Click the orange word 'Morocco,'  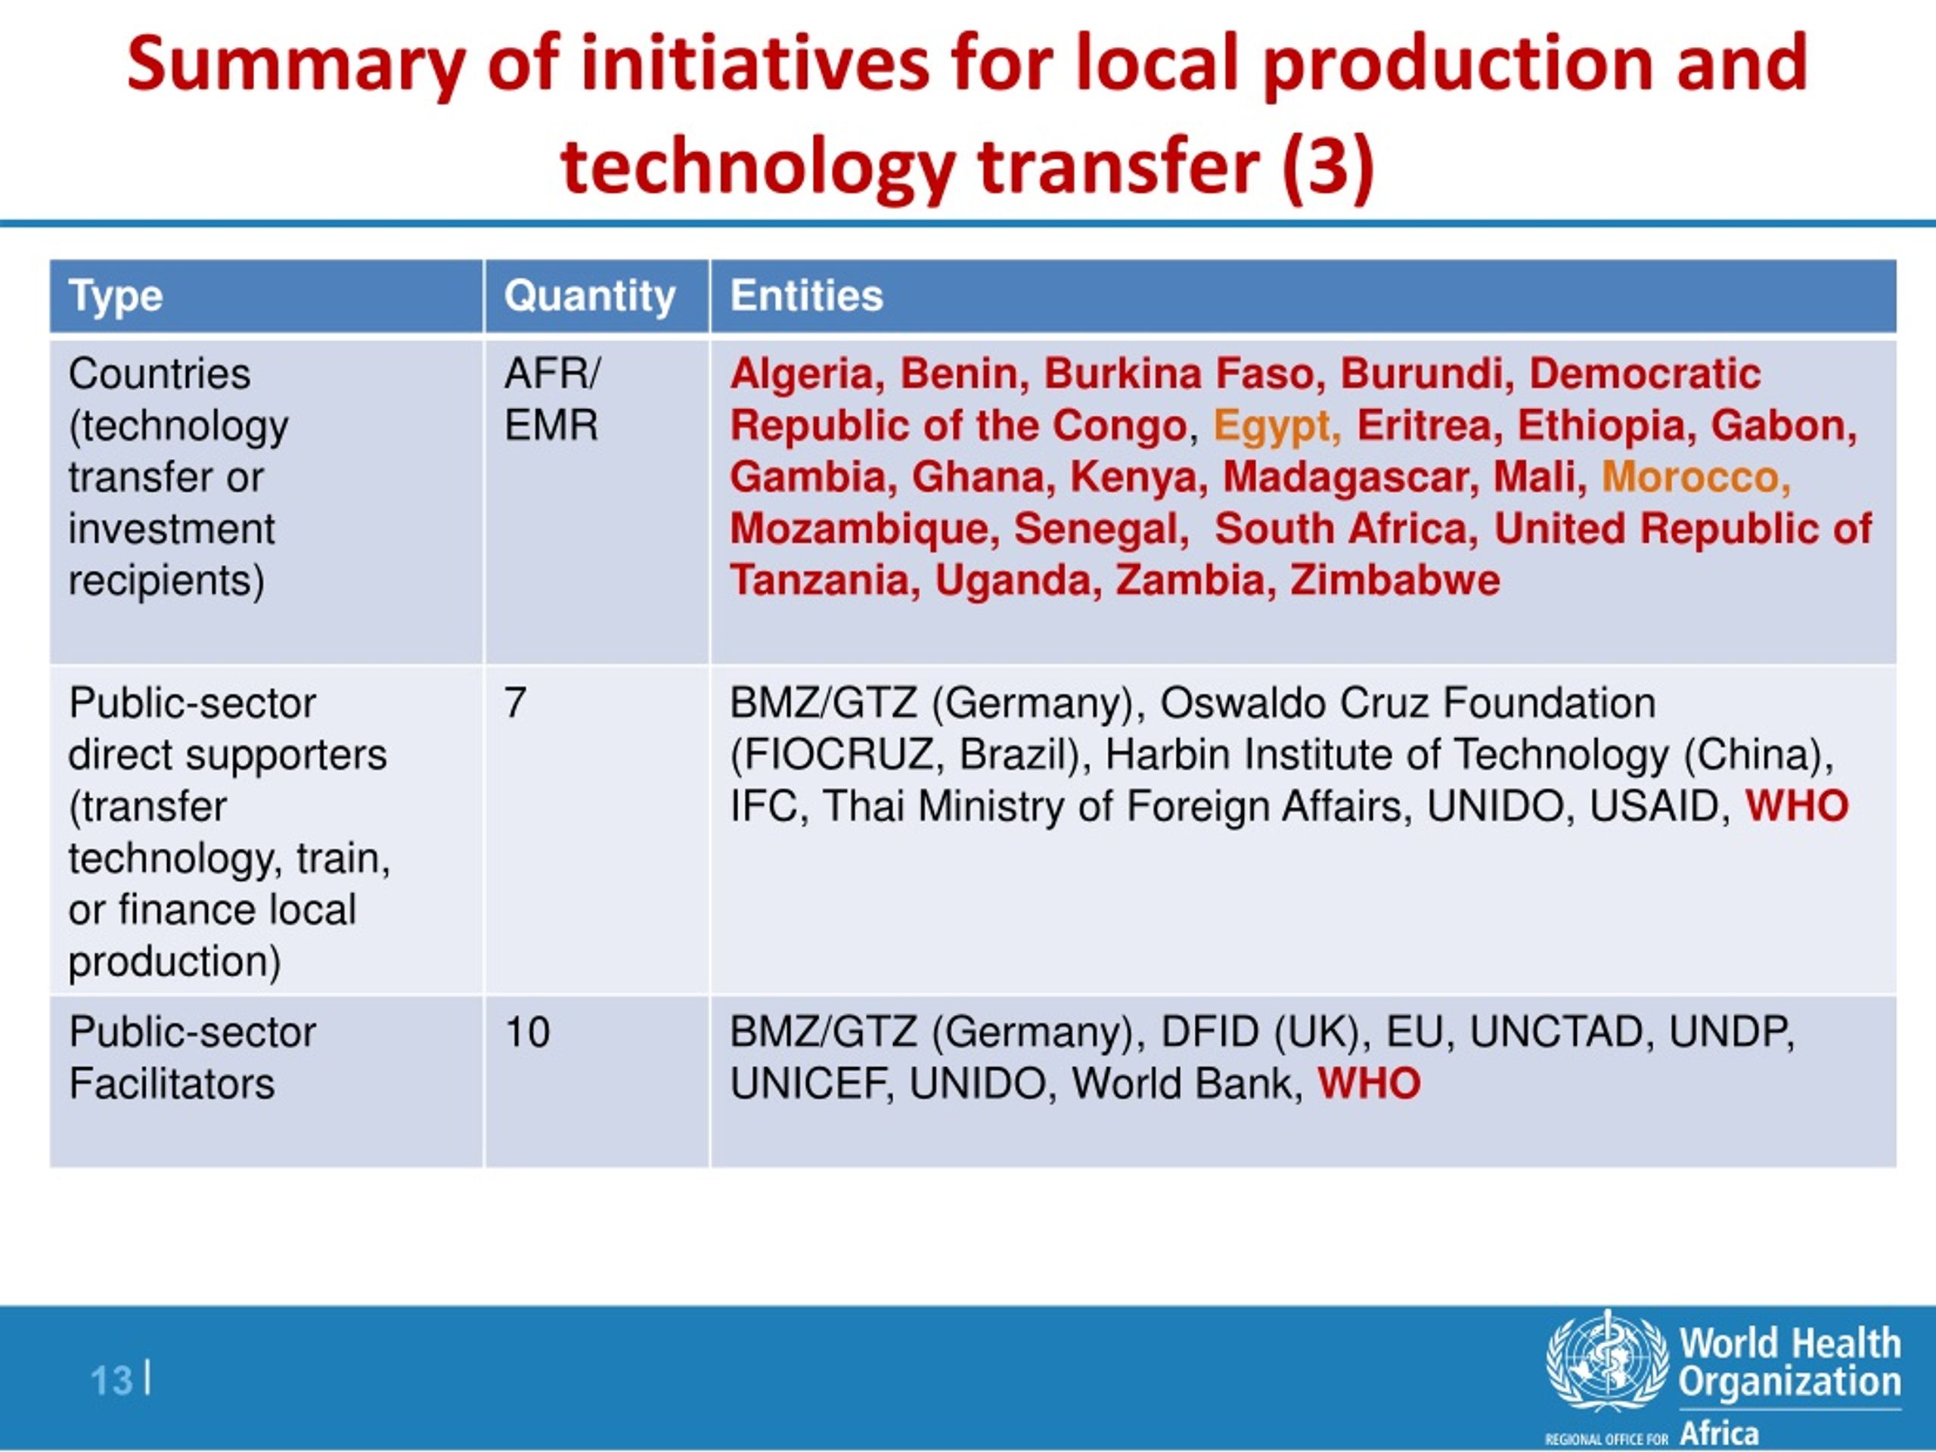click(1696, 477)
